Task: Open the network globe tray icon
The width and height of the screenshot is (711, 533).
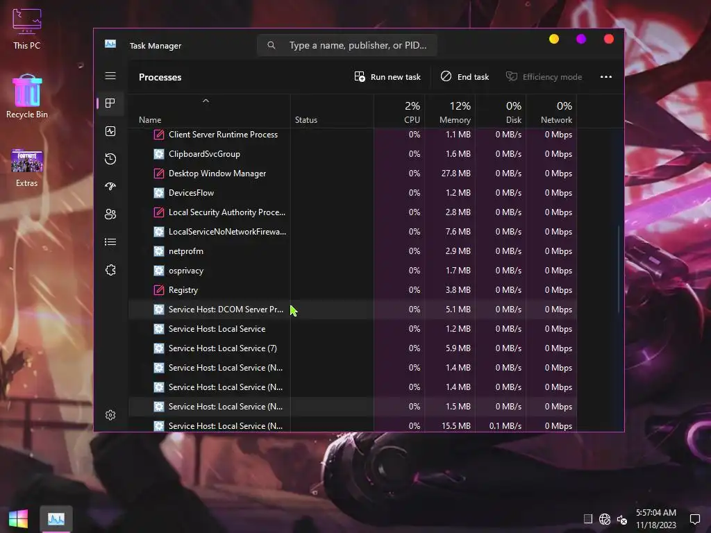Action: coord(605,519)
